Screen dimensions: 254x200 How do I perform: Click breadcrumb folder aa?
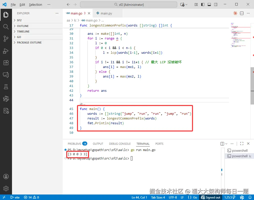point(68,20)
